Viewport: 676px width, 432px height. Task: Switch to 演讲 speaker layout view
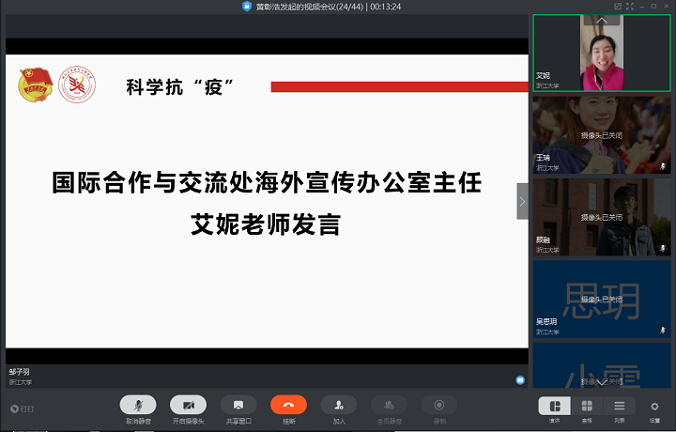554,406
